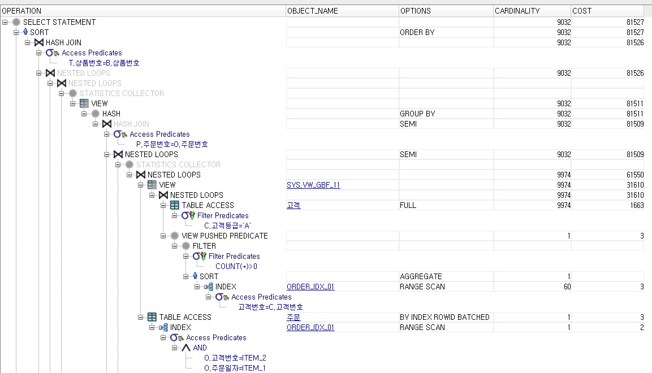Click the grayed HASH JOIN SEMI icon
Screen dimensions: 652x373
pyautogui.click(x=107, y=124)
